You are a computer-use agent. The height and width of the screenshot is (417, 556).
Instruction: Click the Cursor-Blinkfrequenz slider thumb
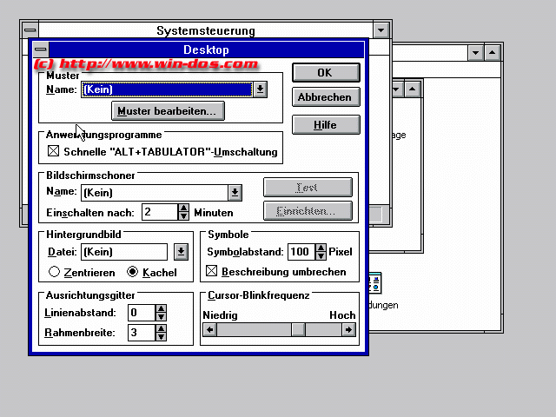coord(298,330)
